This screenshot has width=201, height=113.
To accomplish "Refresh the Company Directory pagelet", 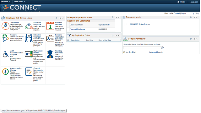I will 191,39.
